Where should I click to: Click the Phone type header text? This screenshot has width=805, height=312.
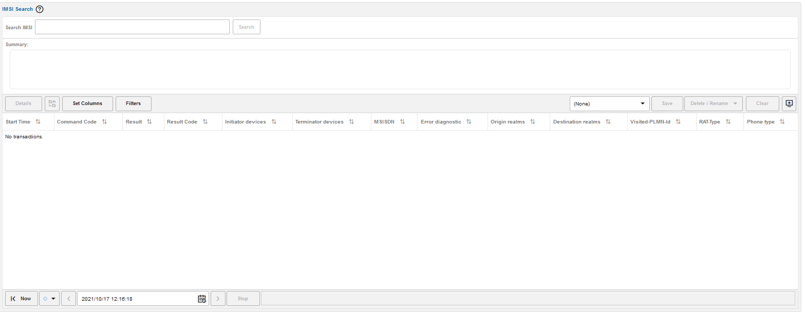(761, 122)
